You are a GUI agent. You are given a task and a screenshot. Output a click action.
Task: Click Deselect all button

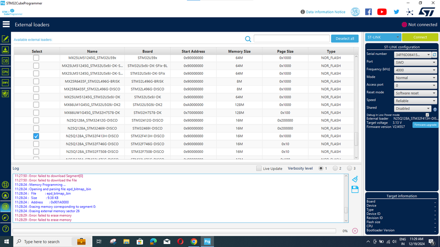click(x=344, y=39)
